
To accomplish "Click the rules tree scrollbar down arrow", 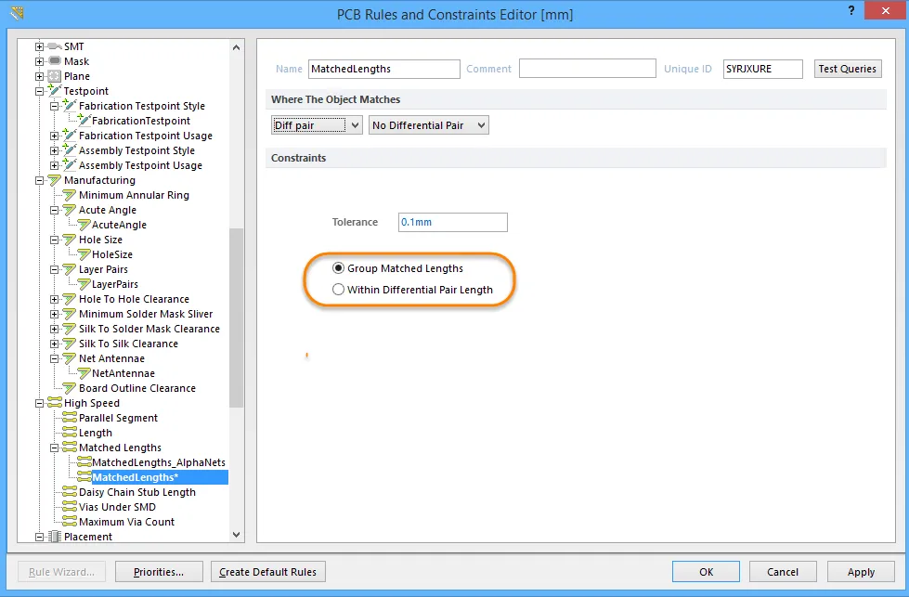I will pyautogui.click(x=236, y=535).
